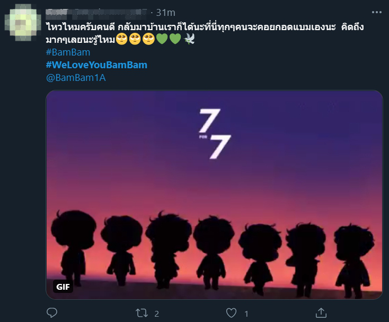Viewport: 389px width, 322px height.
Task: Click the dove emoji in the tweet
Action: click(189, 40)
